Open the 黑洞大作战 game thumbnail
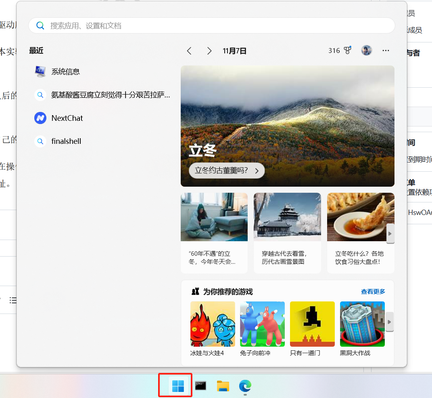Viewport: 432px width, 398px height. (362, 324)
